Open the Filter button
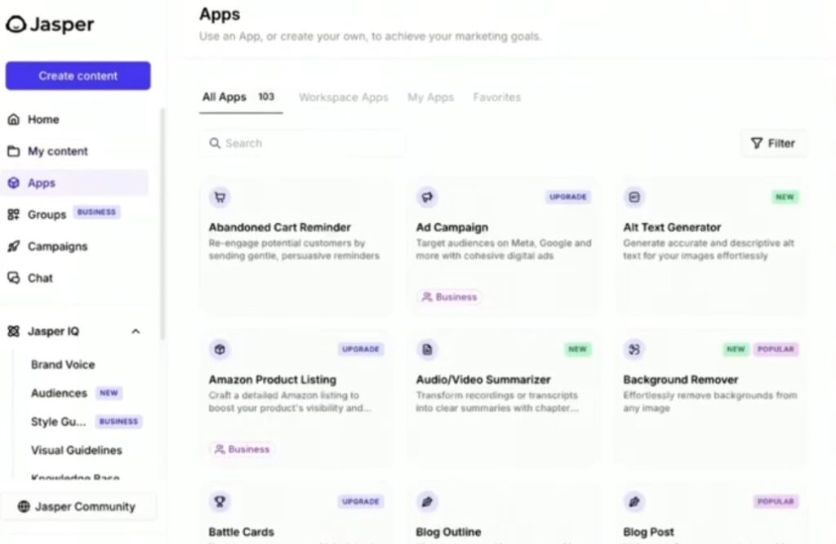This screenshot has width=836, height=544. (x=774, y=144)
